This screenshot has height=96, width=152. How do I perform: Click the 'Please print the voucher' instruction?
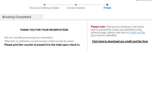pos(42,45)
